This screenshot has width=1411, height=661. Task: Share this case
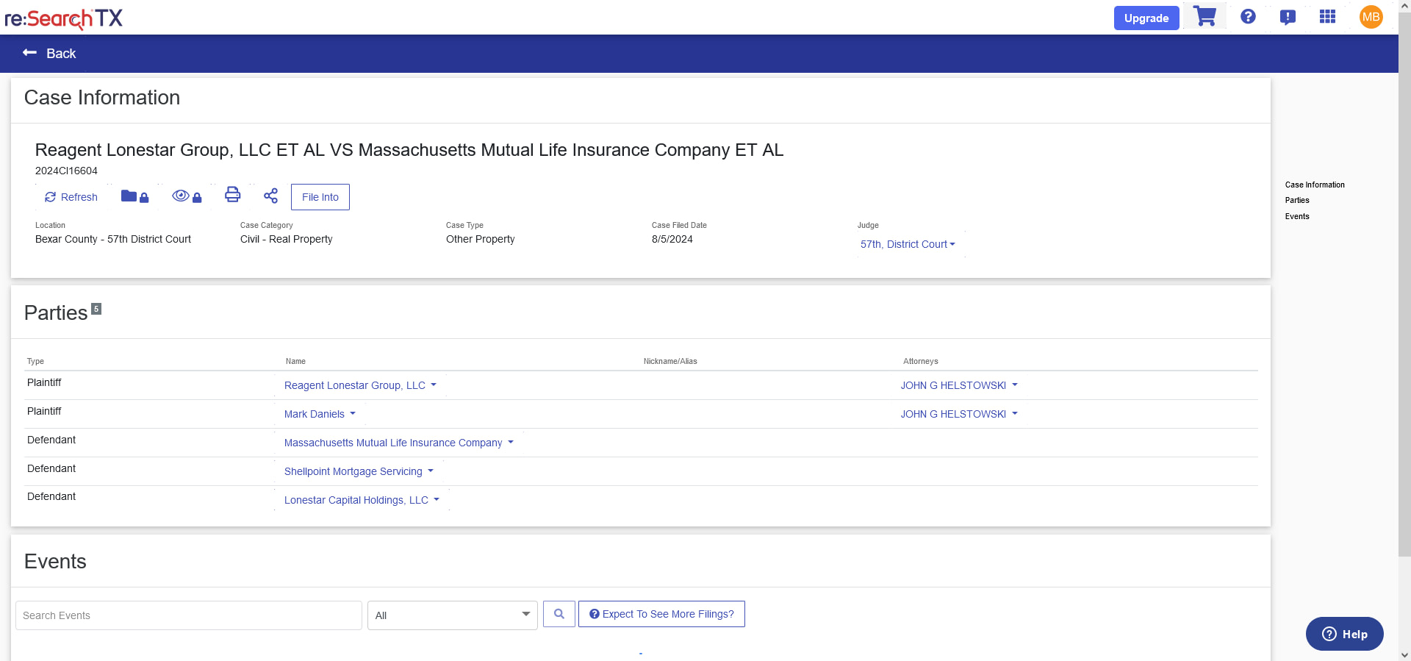pos(270,196)
